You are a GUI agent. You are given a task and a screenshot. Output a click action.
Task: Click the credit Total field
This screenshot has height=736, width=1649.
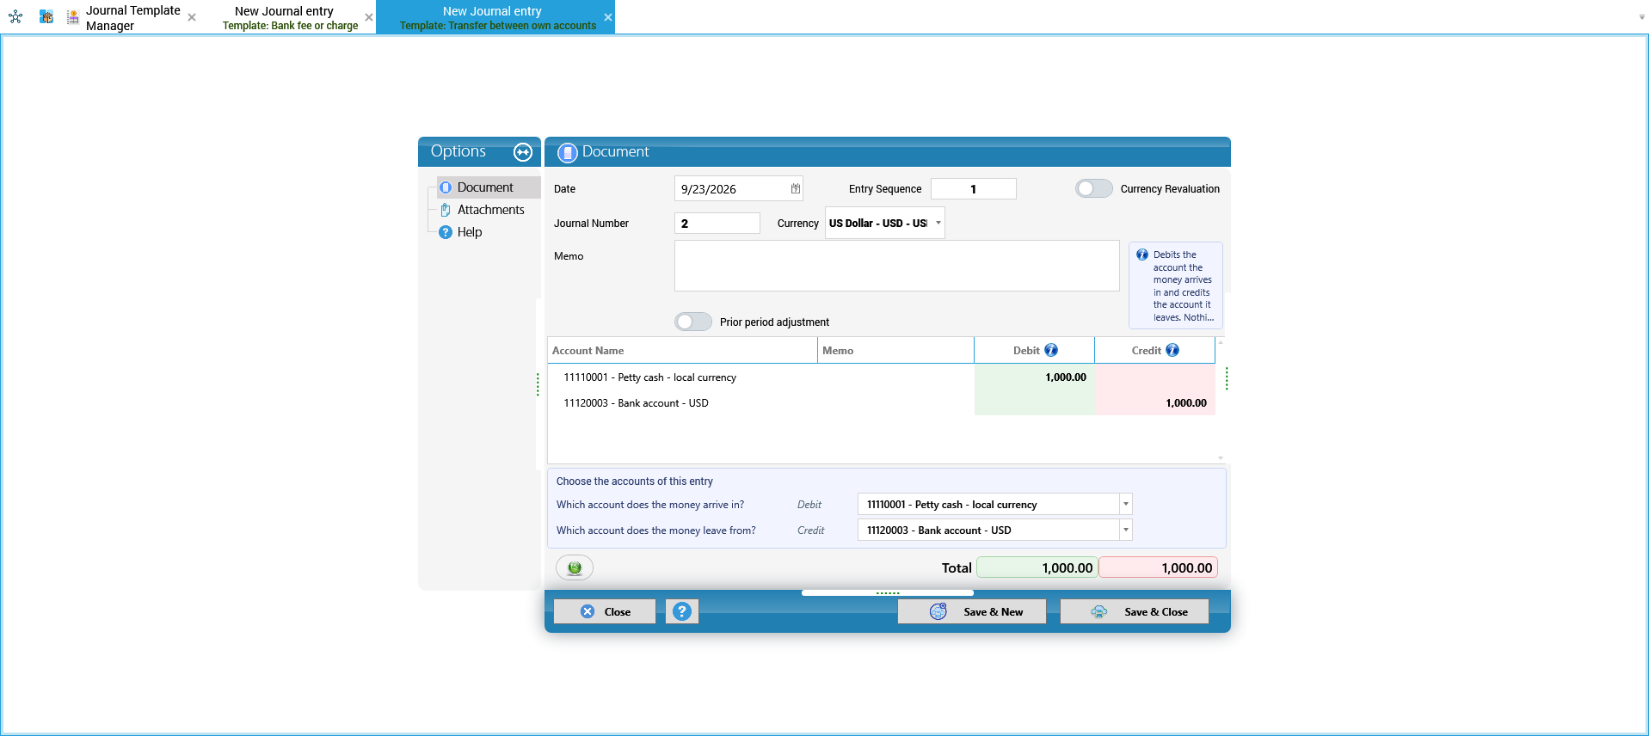click(x=1158, y=567)
